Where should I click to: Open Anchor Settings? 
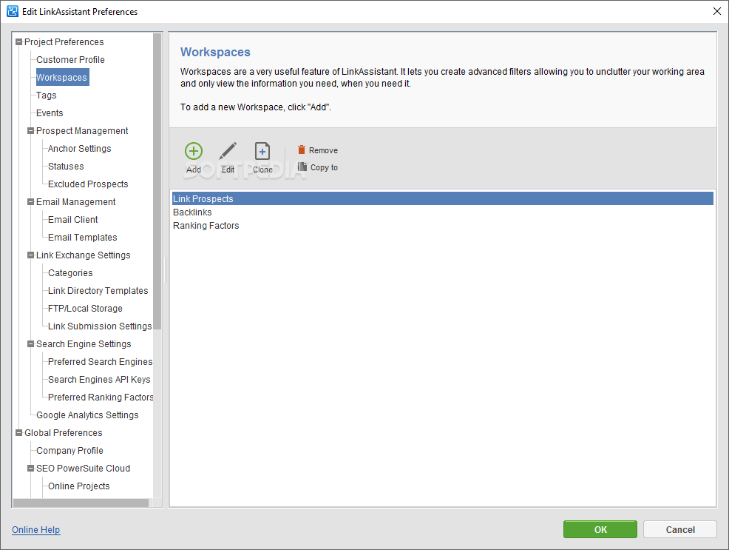pyautogui.click(x=80, y=149)
